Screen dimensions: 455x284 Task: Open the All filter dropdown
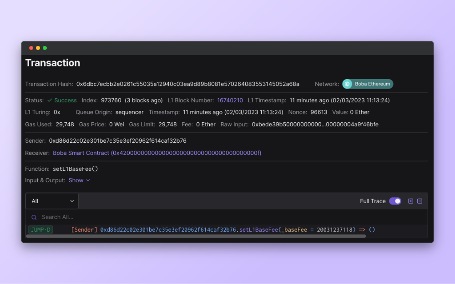pyautogui.click(x=52, y=201)
